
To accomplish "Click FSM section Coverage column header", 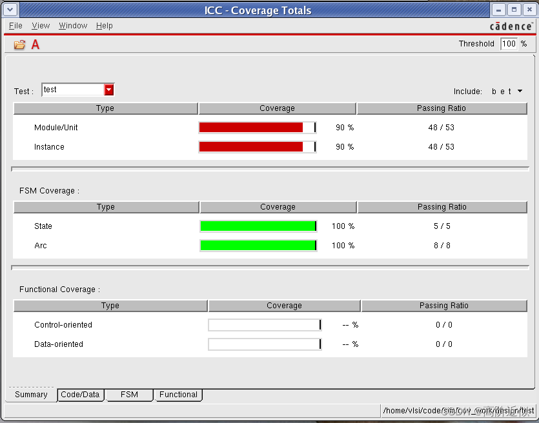I will [x=278, y=207].
